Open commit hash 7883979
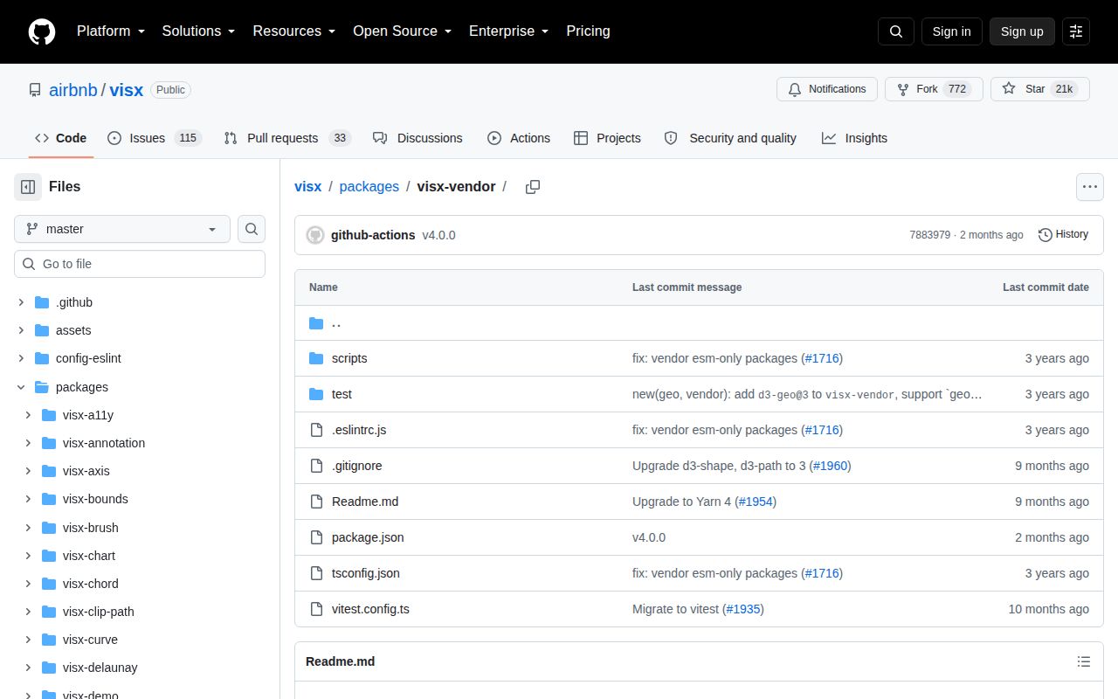 (929, 235)
